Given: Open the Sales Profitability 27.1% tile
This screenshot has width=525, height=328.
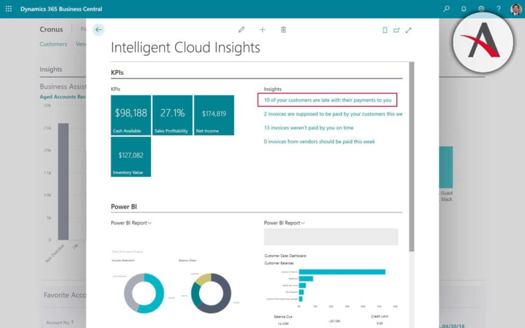Looking at the screenshot, I should 172,115.
